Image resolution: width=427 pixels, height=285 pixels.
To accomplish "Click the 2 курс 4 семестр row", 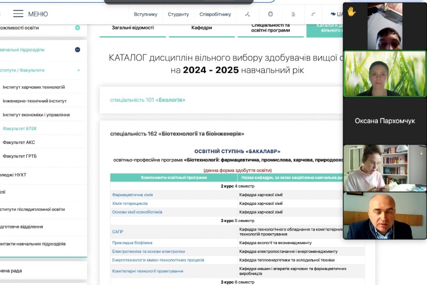I will click(238, 186).
